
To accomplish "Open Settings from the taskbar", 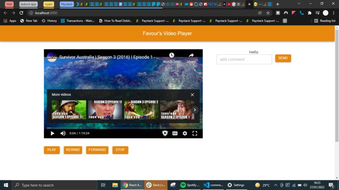I will [x=236, y=185].
